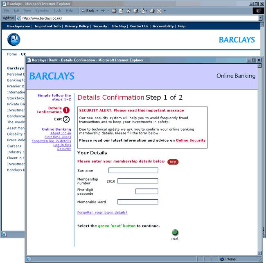This screenshot has height=263, width=266.
Task: Click the 'Your Details' section heading
Action: (92, 153)
